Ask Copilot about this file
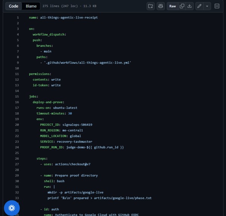226x216 pixels. 160,6
